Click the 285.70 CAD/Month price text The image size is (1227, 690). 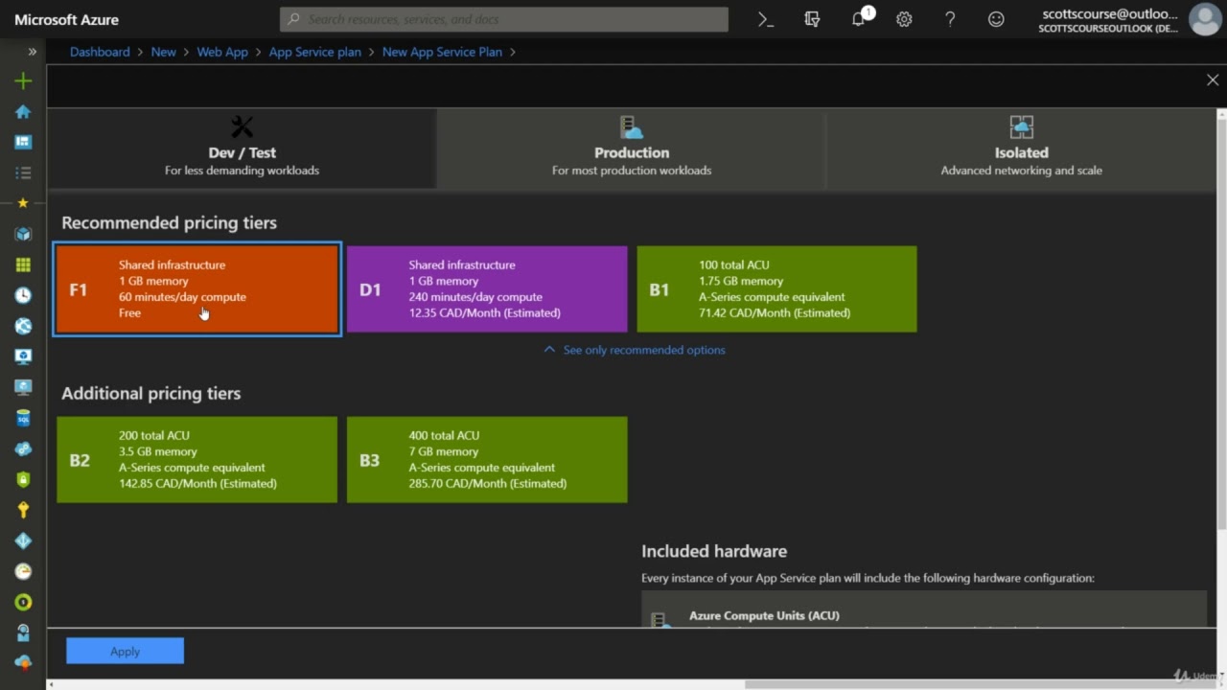coord(488,483)
